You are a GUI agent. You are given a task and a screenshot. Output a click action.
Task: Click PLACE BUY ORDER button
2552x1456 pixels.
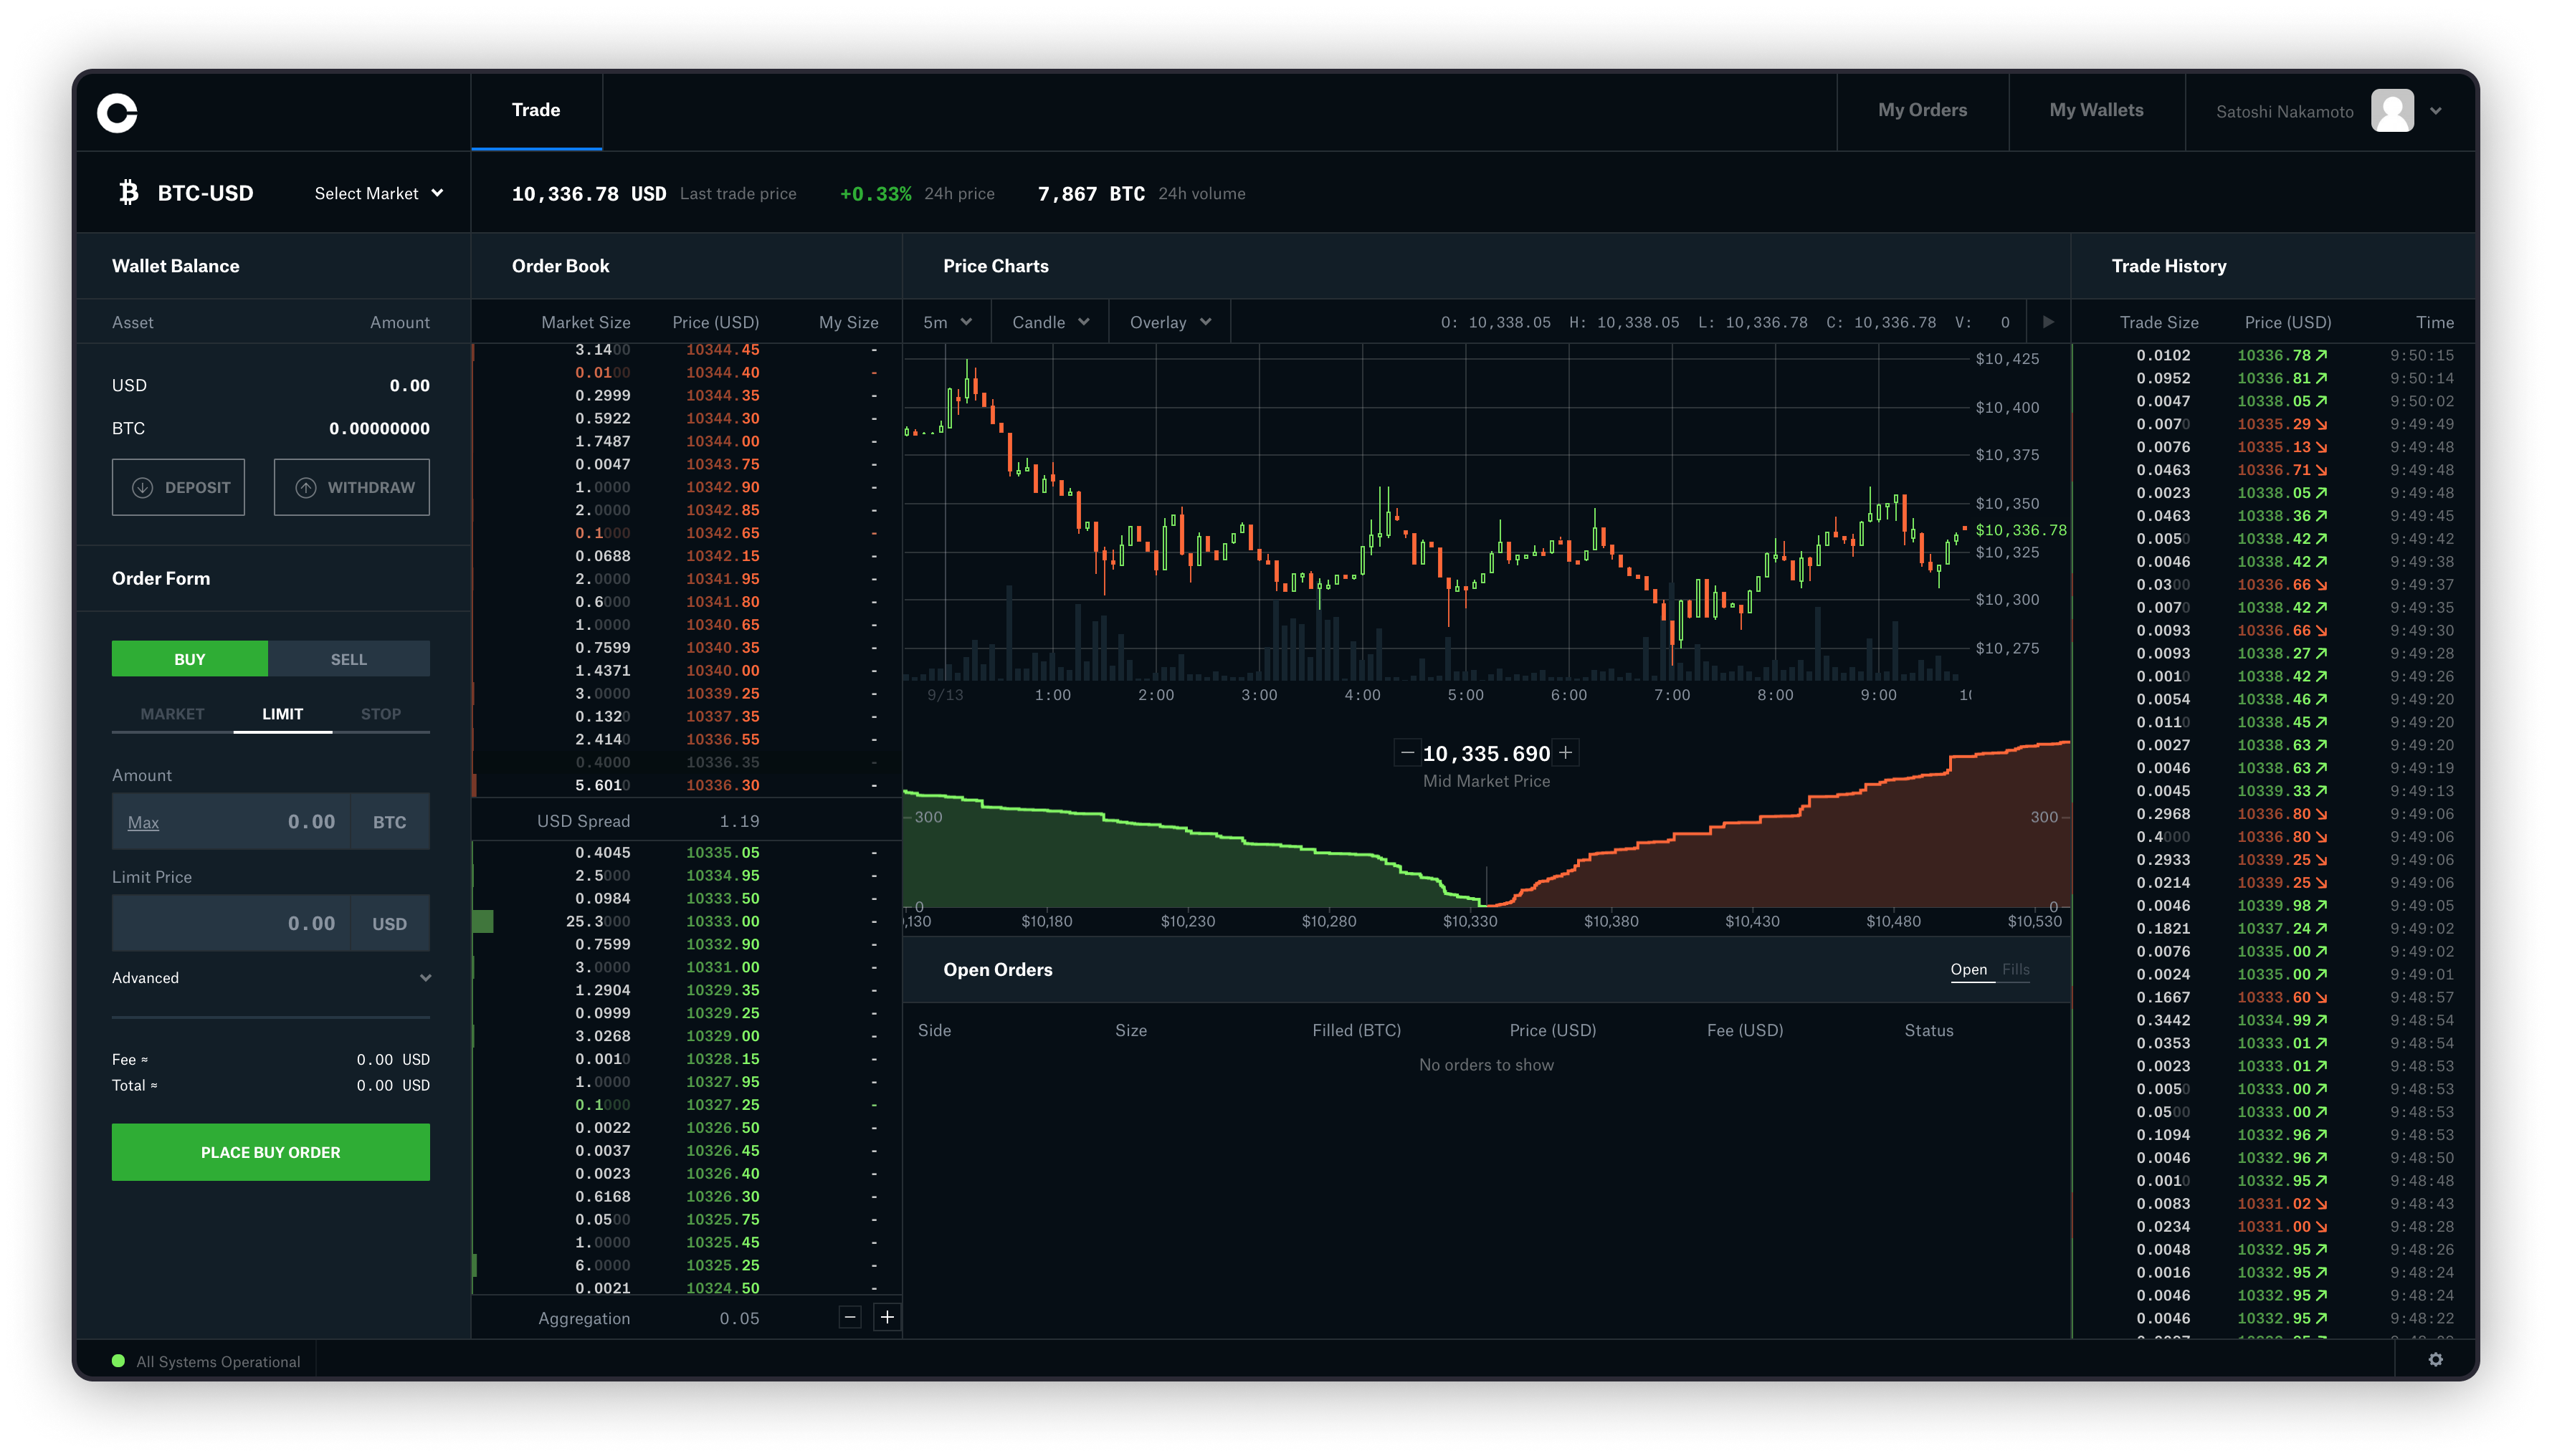point(270,1151)
